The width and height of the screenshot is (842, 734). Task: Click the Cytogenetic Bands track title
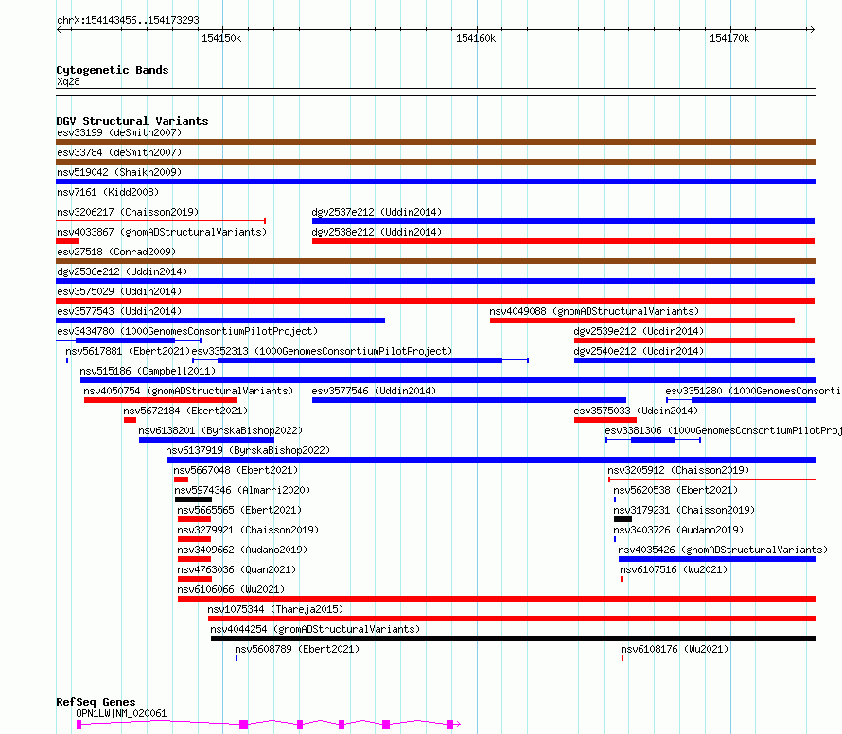(x=113, y=70)
